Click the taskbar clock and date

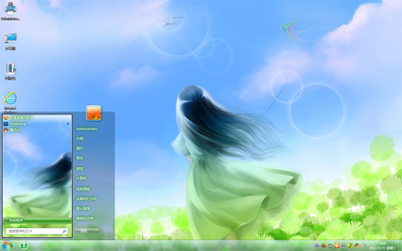(x=383, y=246)
